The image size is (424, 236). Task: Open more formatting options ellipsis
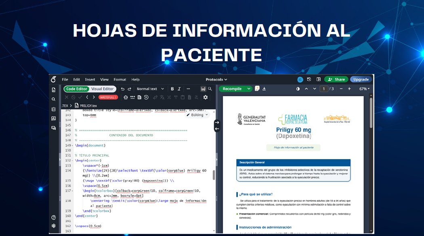click(x=188, y=89)
